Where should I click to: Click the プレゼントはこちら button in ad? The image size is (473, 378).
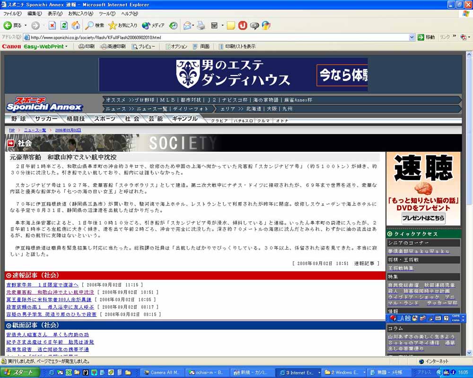pos(423,218)
